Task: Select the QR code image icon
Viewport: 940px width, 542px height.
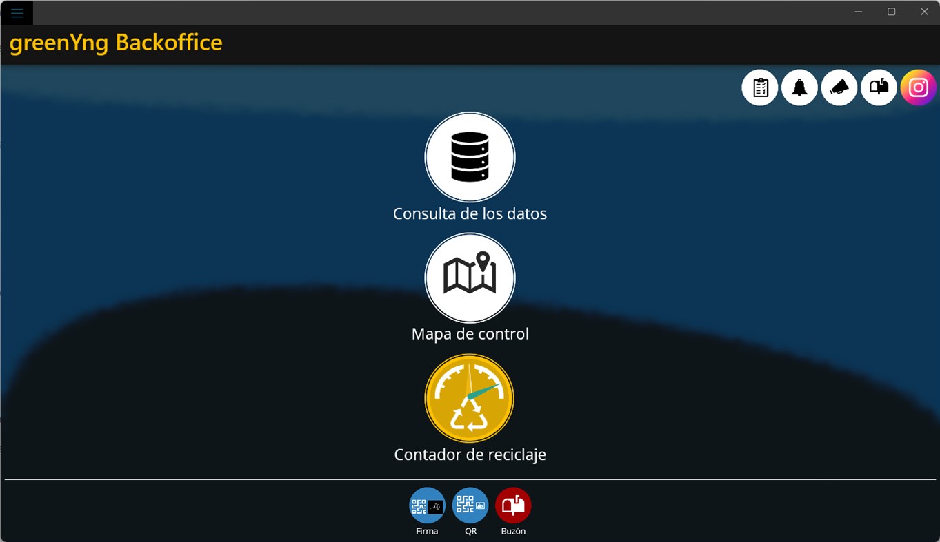Action: [x=470, y=505]
